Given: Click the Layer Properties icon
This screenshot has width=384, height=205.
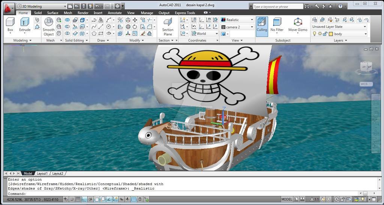Looking at the screenshot, I should coord(315,19).
